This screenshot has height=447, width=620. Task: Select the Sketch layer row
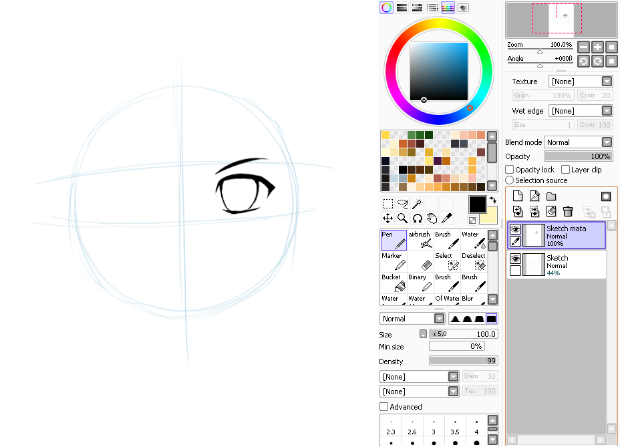coord(557,265)
